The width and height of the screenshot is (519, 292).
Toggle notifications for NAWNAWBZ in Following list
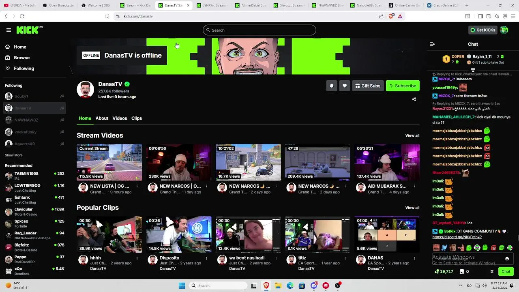coord(62,120)
